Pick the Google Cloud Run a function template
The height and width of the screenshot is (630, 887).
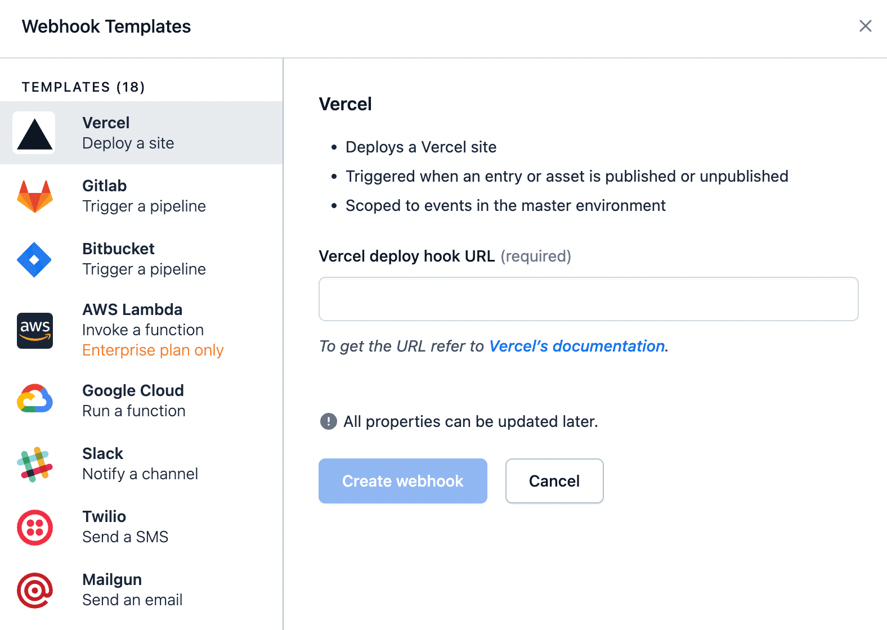(133, 400)
